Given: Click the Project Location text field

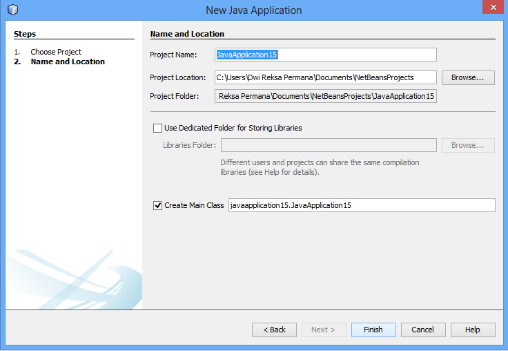Looking at the screenshot, I should tap(326, 77).
